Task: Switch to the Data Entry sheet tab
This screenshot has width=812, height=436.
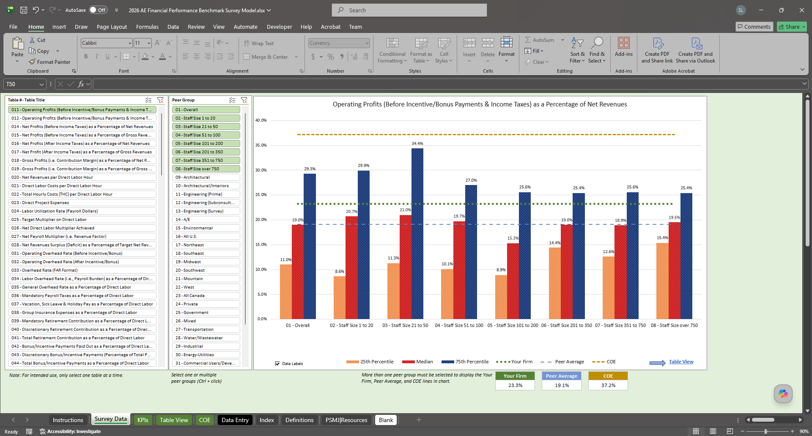Action: coord(235,420)
